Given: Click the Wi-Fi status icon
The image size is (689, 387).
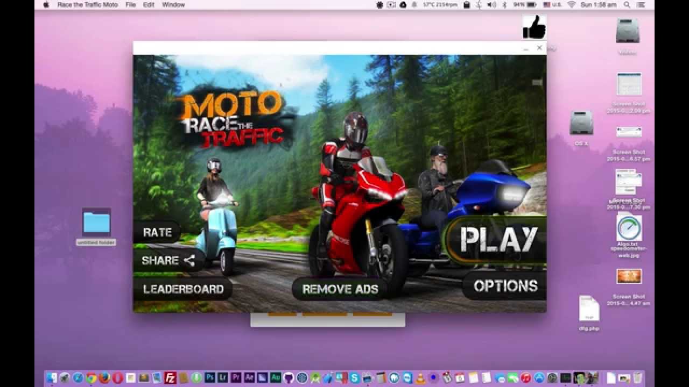Looking at the screenshot, I should coord(571,4).
